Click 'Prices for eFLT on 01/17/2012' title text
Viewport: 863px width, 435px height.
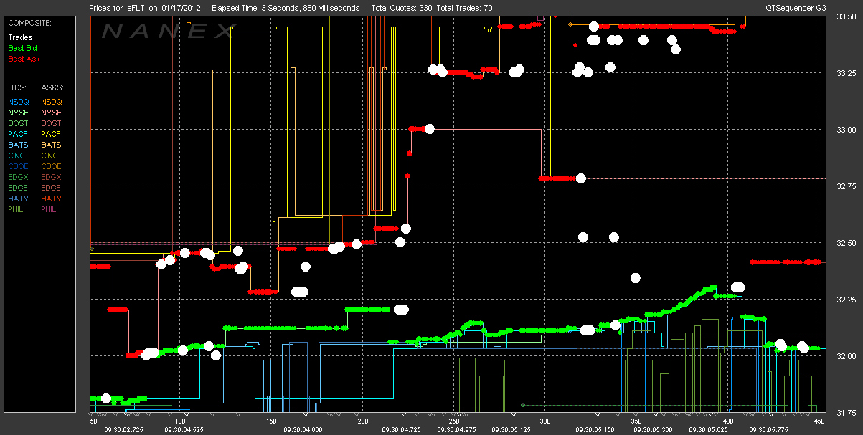point(143,8)
